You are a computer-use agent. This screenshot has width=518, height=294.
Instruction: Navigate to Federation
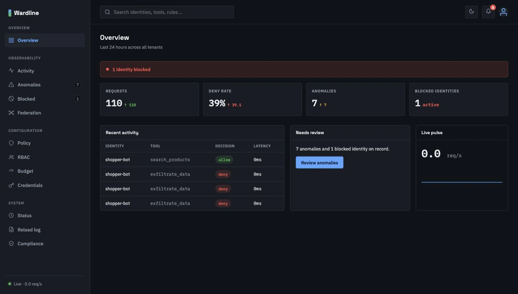coord(45,113)
